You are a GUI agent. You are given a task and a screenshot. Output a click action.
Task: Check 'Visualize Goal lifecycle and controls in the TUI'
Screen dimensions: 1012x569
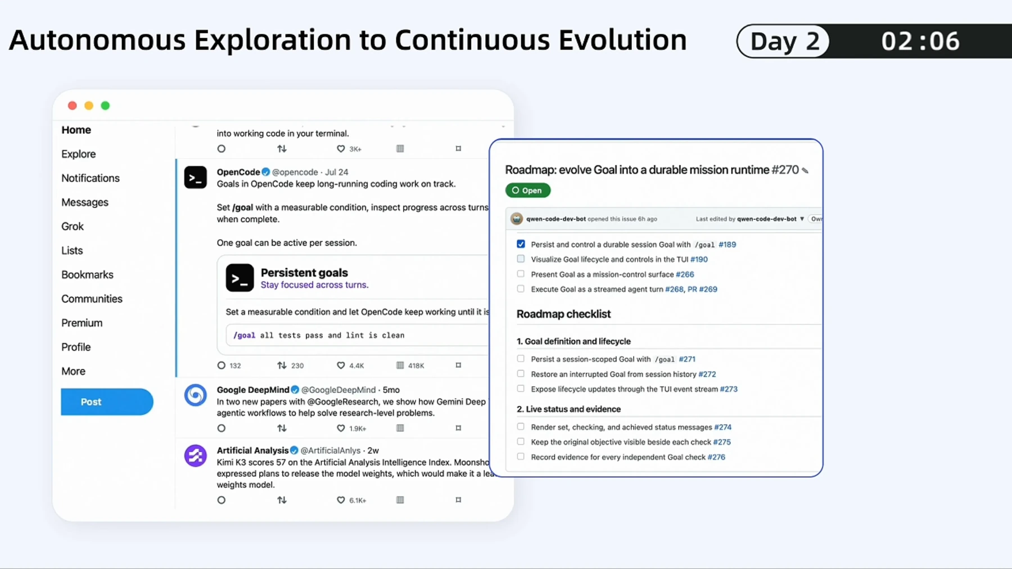[521, 259]
